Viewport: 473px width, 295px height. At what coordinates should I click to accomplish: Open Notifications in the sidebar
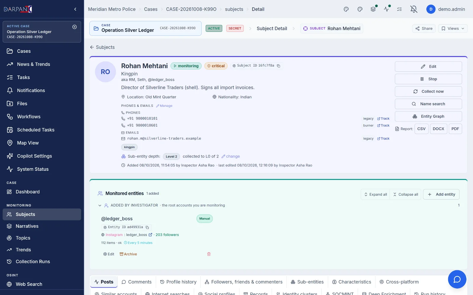coord(42,91)
